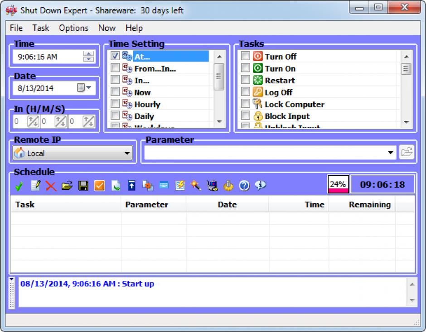This screenshot has height=332, width=426.
Task: Click the red X delete icon
Action: (x=51, y=186)
